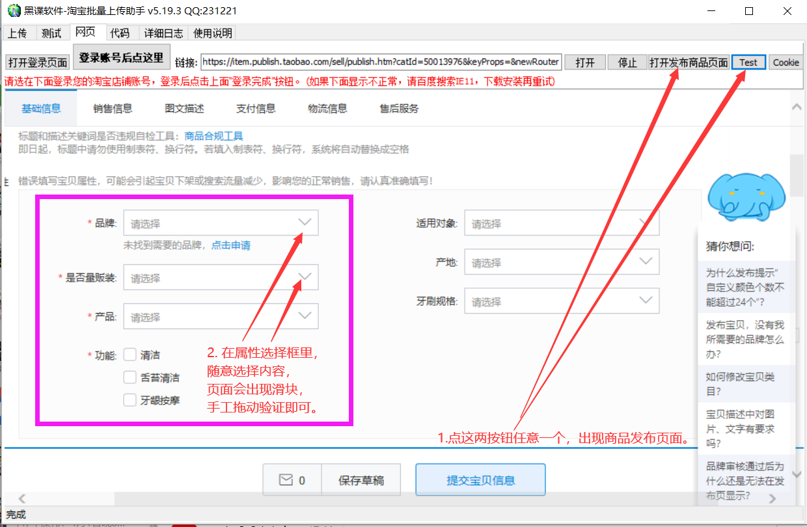Image resolution: width=807 pixels, height=527 pixels.
Task: Open the 使用说明 tab
Action: pos(212,33)
